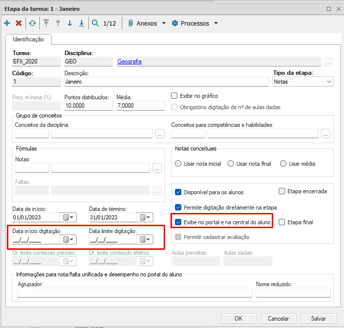The image size is (344, 328).
Task: Uncheck Disponível para os alunos
Action: coord(179,192)
